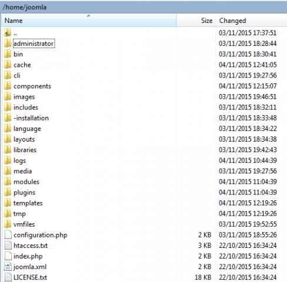Select the joomla.xml file icon
287x282 pixels.
pyautogui.click(x=8, y=267)
